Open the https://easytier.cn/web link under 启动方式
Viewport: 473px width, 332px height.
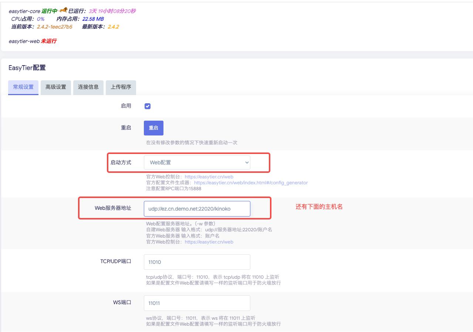click(209, 177)
